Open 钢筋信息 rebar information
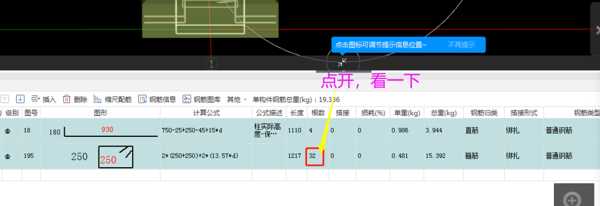 158,100
